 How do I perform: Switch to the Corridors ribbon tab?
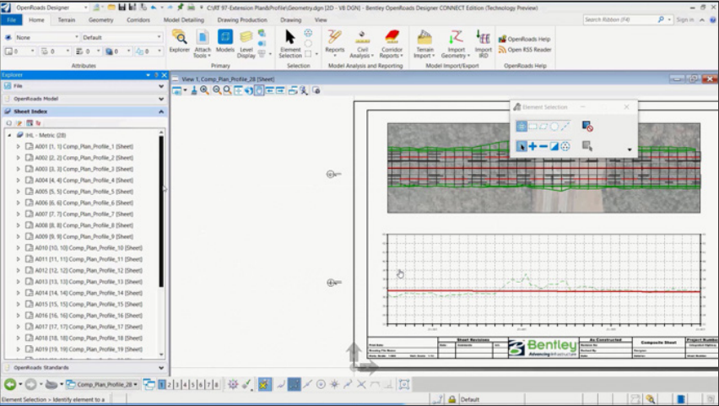point(138,19)
